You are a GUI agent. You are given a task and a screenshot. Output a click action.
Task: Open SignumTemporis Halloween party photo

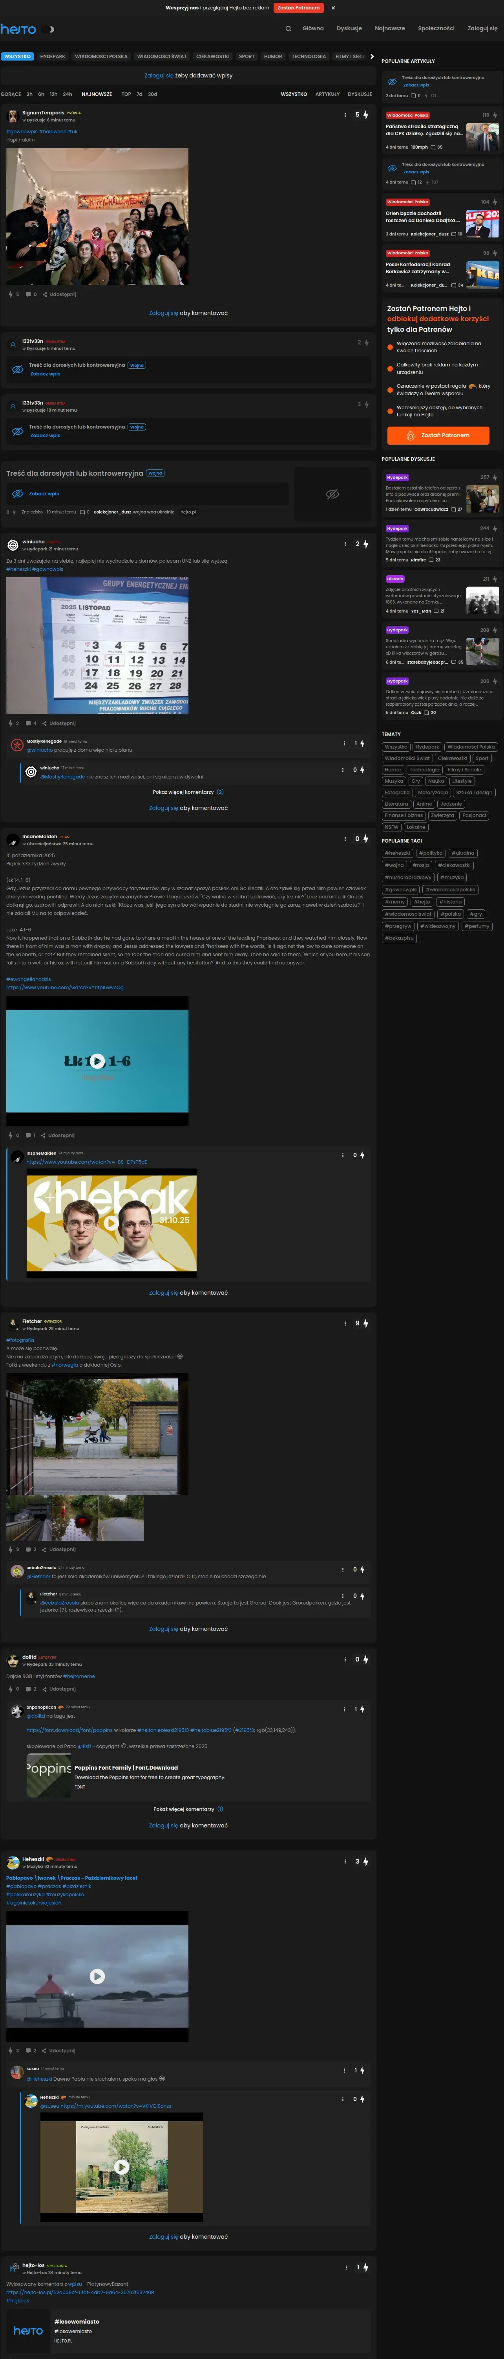point(97,217)
